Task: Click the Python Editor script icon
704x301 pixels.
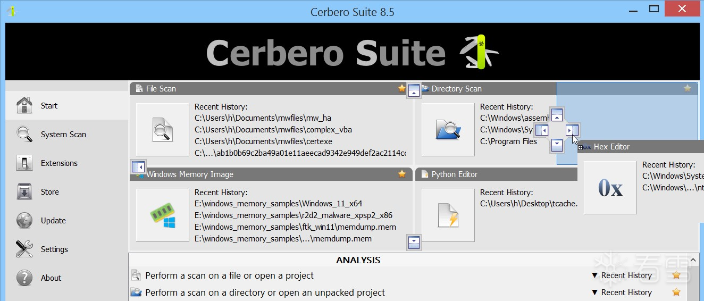Action: pyautogui.click(x=448, y=215)
